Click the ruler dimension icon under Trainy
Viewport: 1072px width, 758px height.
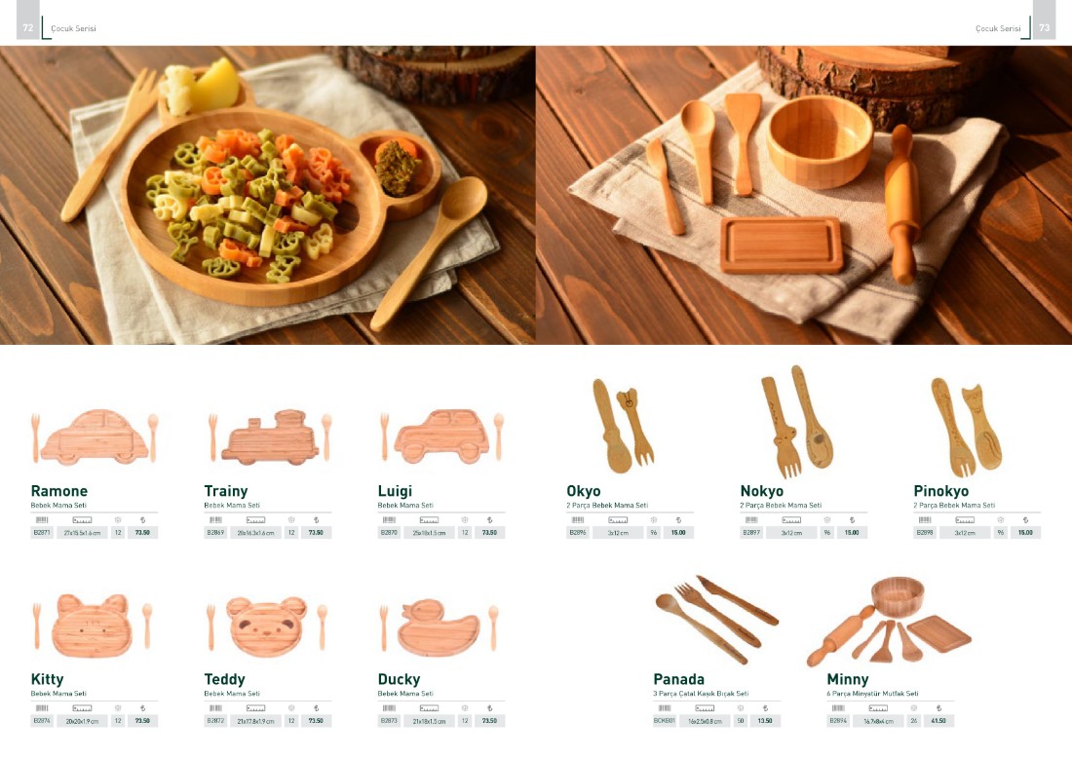[255, 520]
